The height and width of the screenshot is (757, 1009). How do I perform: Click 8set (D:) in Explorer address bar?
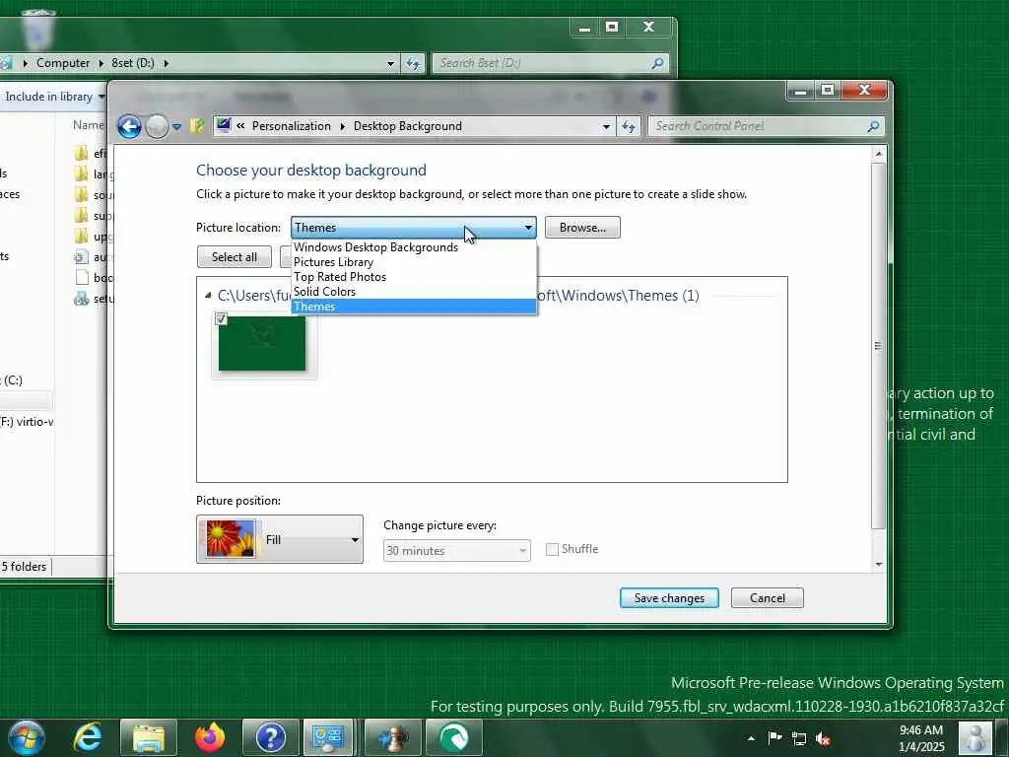[133, 63]
